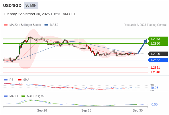Click the RSI legend swatch
The height and width of the screenshot is (115, 169).
[x=6, y=80]
